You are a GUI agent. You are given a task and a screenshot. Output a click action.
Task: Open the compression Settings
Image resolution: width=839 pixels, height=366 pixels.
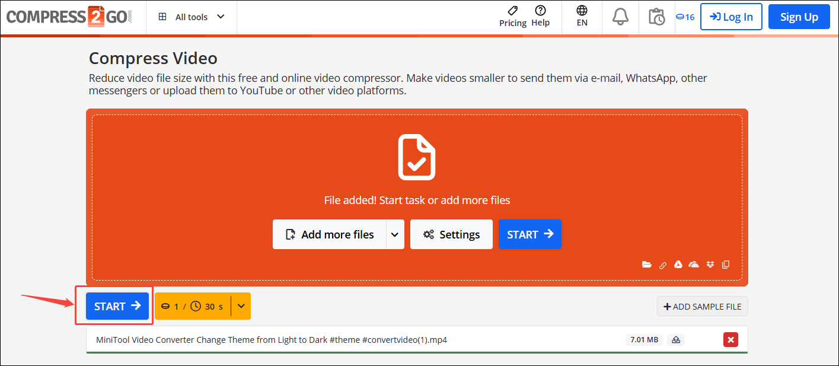(x=451, y=234)
